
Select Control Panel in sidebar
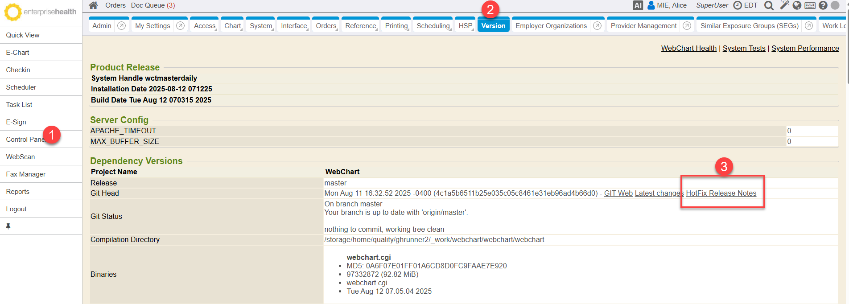25,140
